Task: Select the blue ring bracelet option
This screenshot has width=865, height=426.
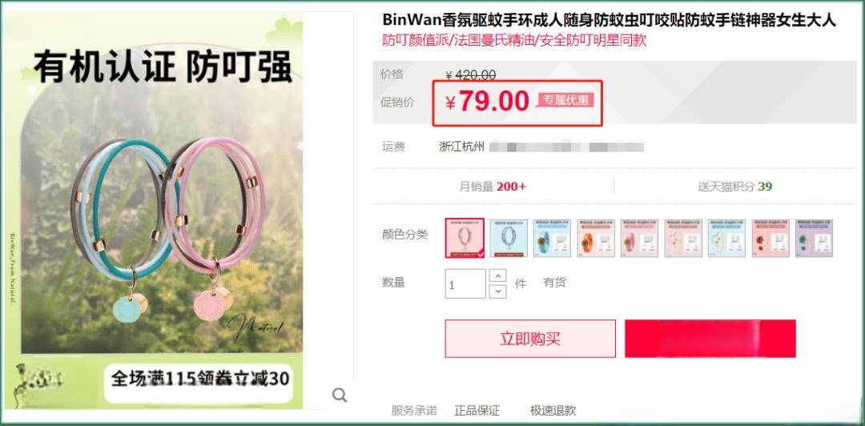Action: (x=509, y=238)
